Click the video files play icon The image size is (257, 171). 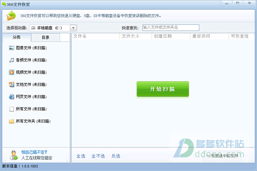point(12,72)
